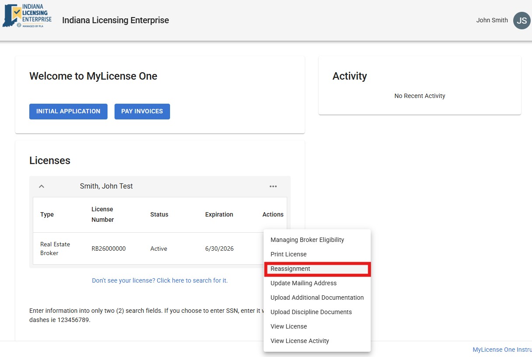Select View License from the menu
This screenshot has width=532, height=357.
pos(289,326)
